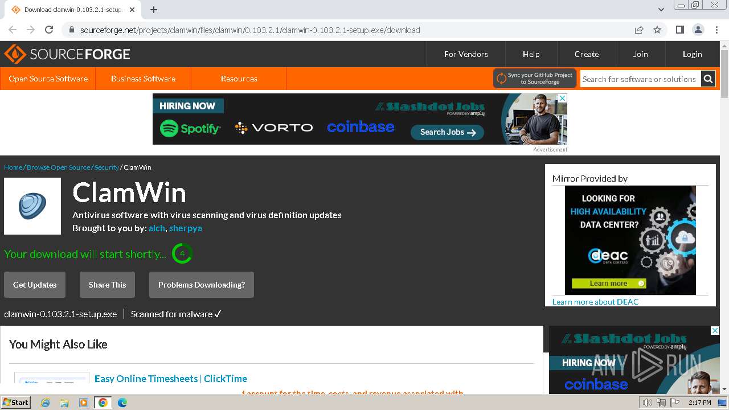Viewport: 729px width, 410px height.
Task: Click Browse Open Source breadcrumb
Action: click(58, 167)
